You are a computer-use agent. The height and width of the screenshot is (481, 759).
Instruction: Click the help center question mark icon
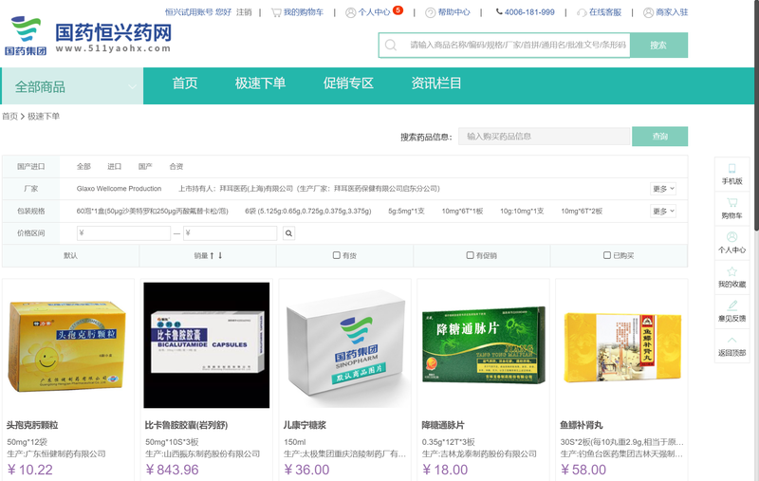pos(431,12)
